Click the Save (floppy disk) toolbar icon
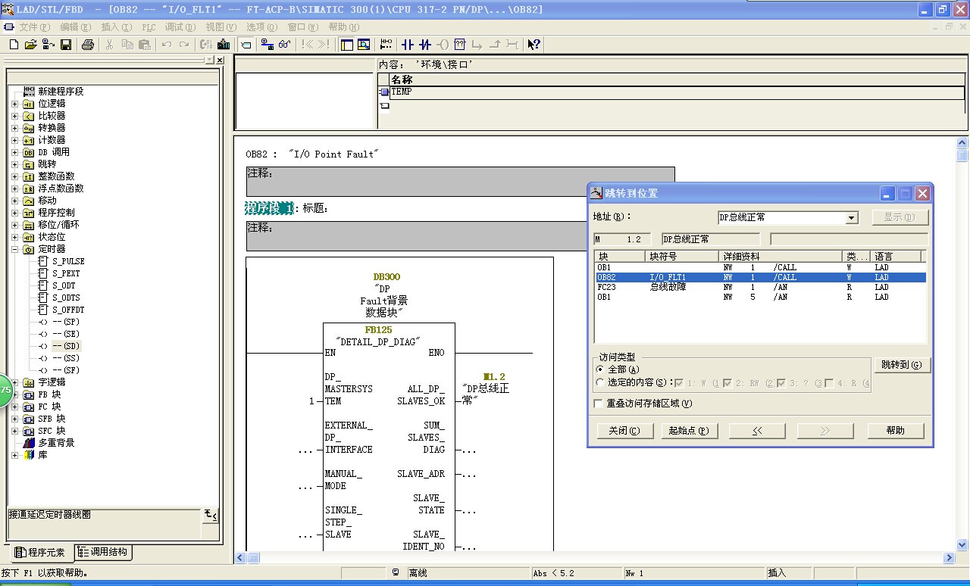This screenshot has height=586, width=970. (66, 45)
